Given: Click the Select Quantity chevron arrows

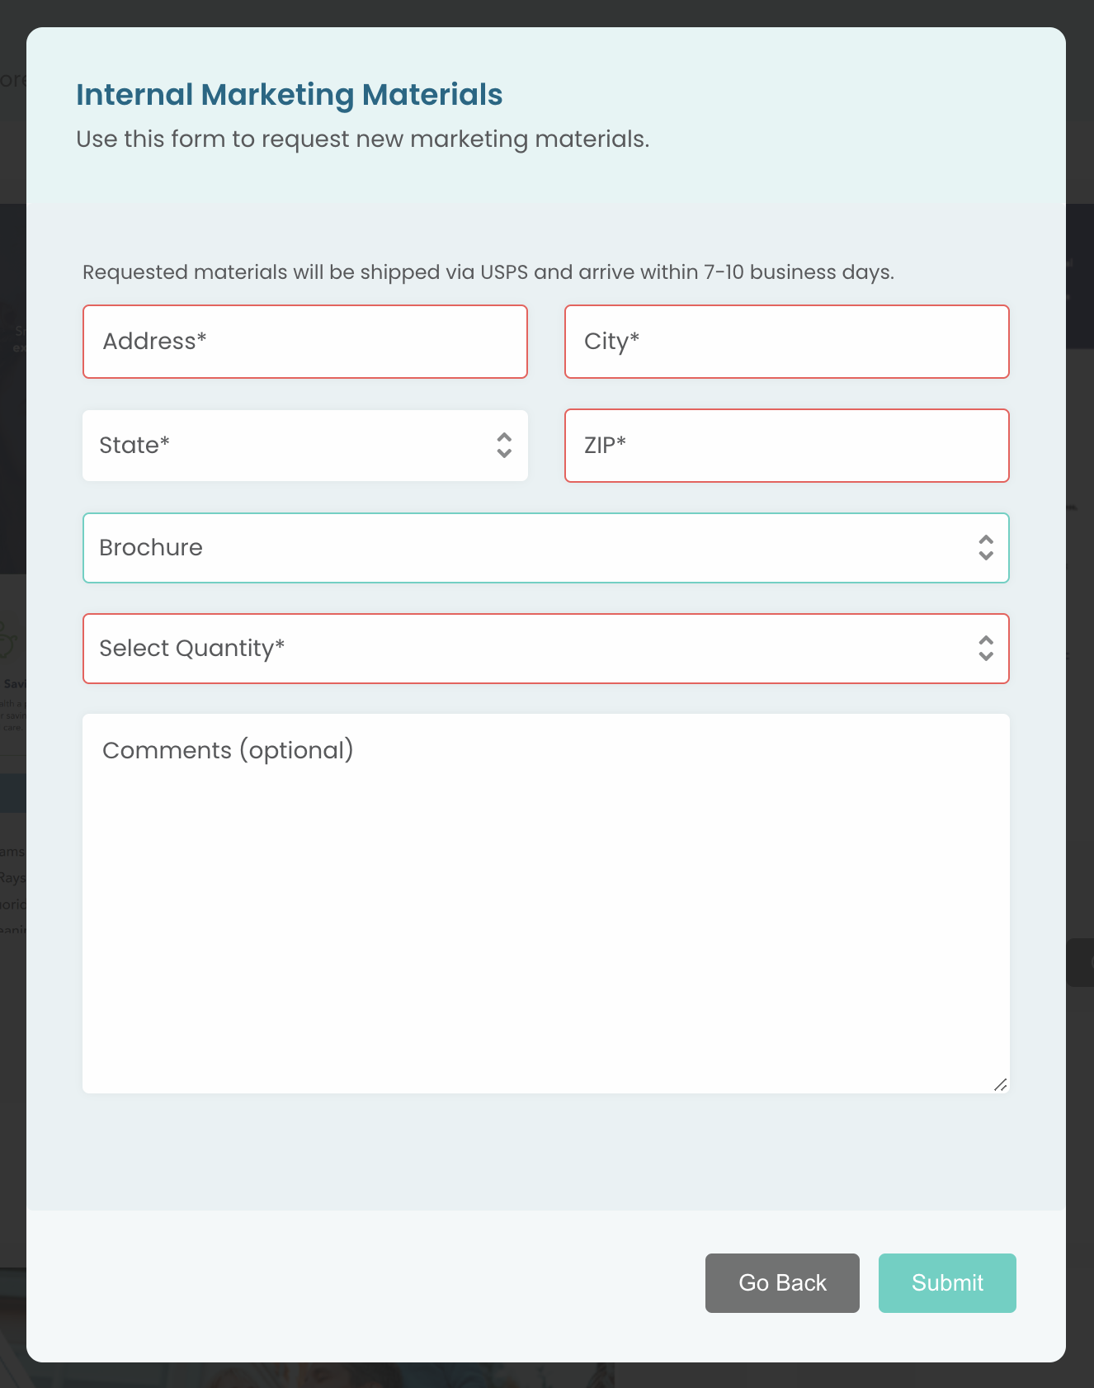Looking at the screenshot, I should tap(985, 649).
